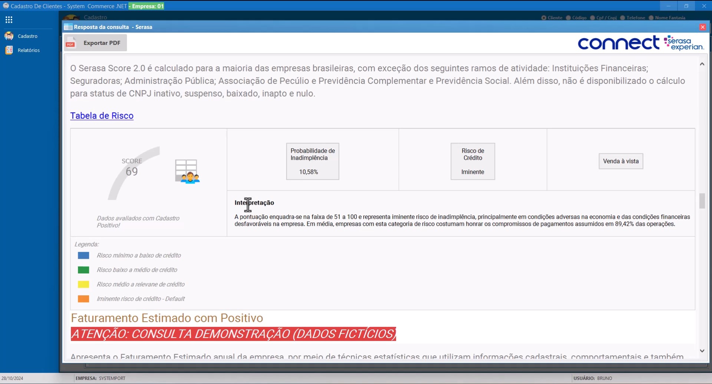This screenshot has height=384, width=712.
Task: Follow the Tabela de Risco link
Action: [x=102, y=116]
